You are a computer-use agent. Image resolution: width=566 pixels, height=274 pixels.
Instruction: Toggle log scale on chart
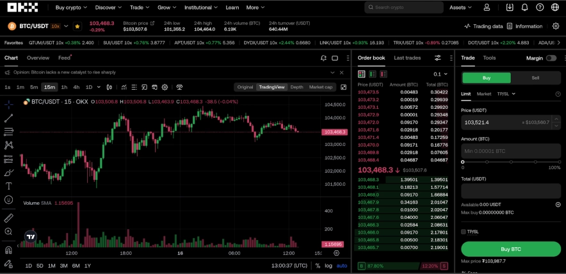tap(328, 266)
